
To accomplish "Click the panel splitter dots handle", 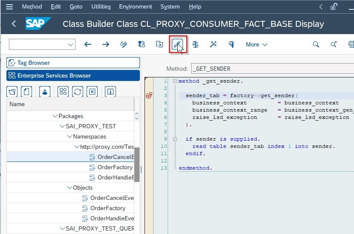I will [x=141, y=170].
